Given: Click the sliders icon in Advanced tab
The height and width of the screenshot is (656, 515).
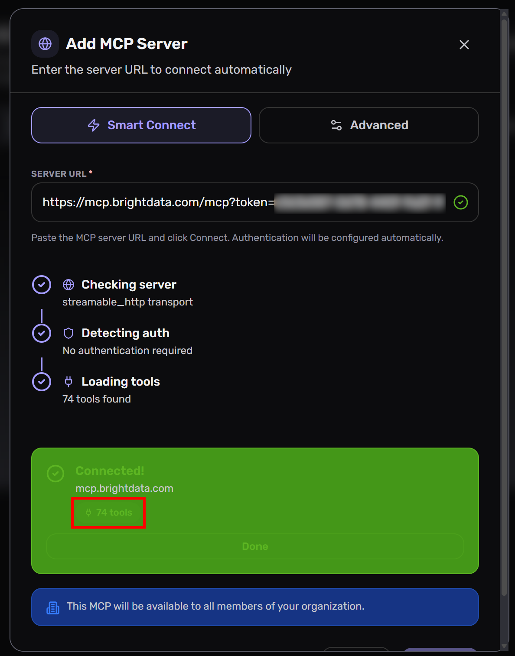Looking at the screenshot, I should [336, 125].
